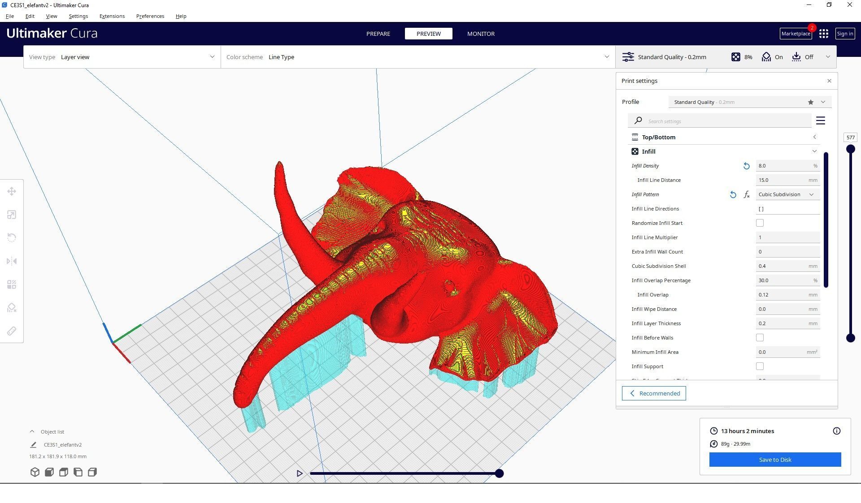Open the Ultimaker apps grid icon

coord(824,34)
